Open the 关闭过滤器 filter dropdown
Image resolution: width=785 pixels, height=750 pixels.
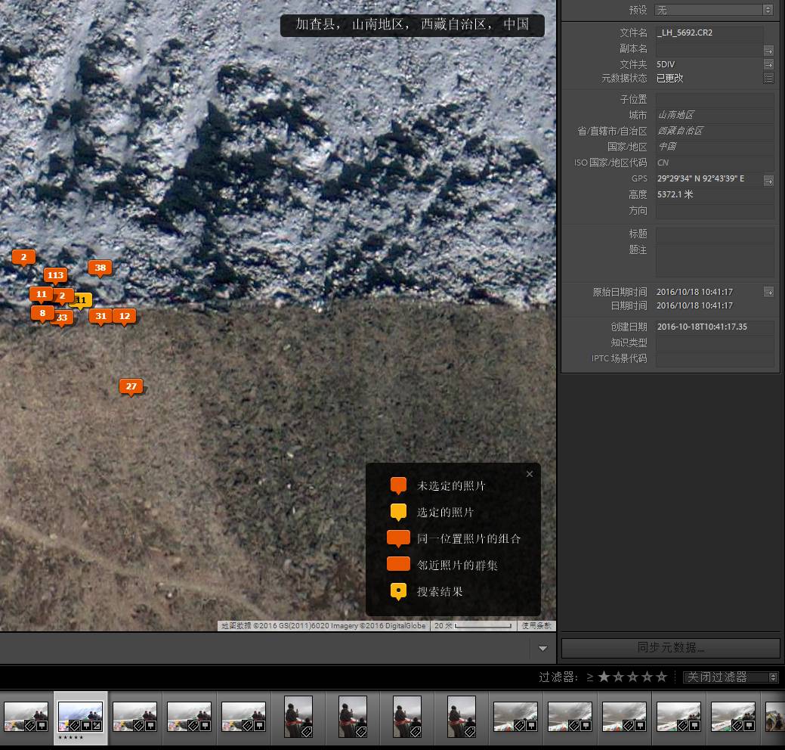[730, 677]
